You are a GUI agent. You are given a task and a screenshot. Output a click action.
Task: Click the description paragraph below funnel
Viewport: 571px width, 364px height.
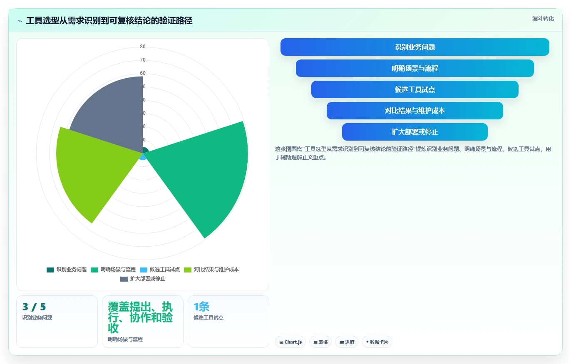click(x=413, y=153)
